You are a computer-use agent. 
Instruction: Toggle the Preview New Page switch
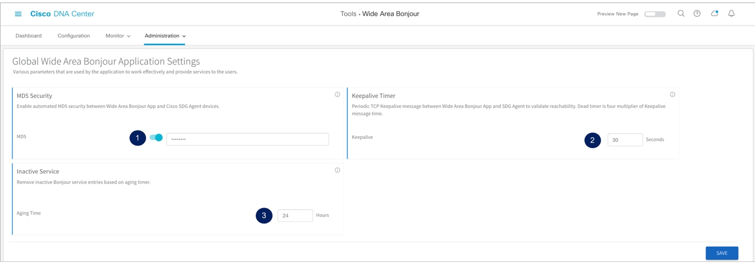click(x=655, y=14)
